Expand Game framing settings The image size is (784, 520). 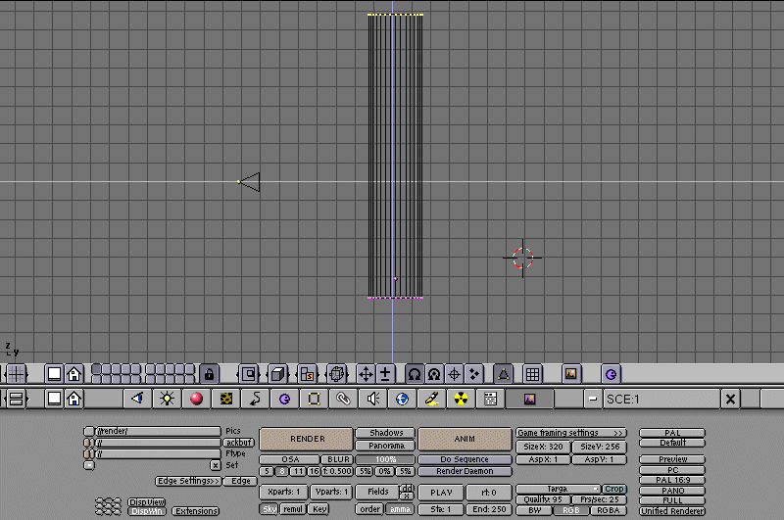coord(570,432)
